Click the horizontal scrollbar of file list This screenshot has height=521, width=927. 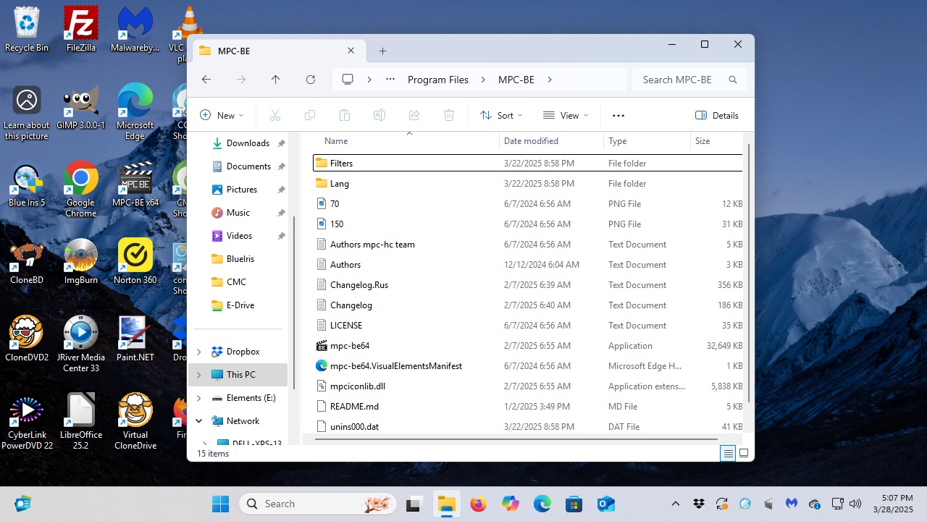coord(516,439)
